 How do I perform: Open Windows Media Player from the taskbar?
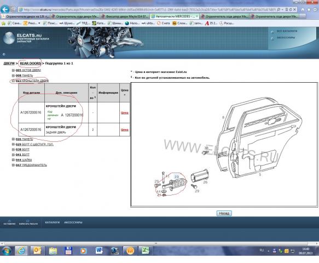pos(83,250)
